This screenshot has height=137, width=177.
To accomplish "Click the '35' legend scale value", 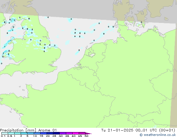I will click(x=67, y=136).
